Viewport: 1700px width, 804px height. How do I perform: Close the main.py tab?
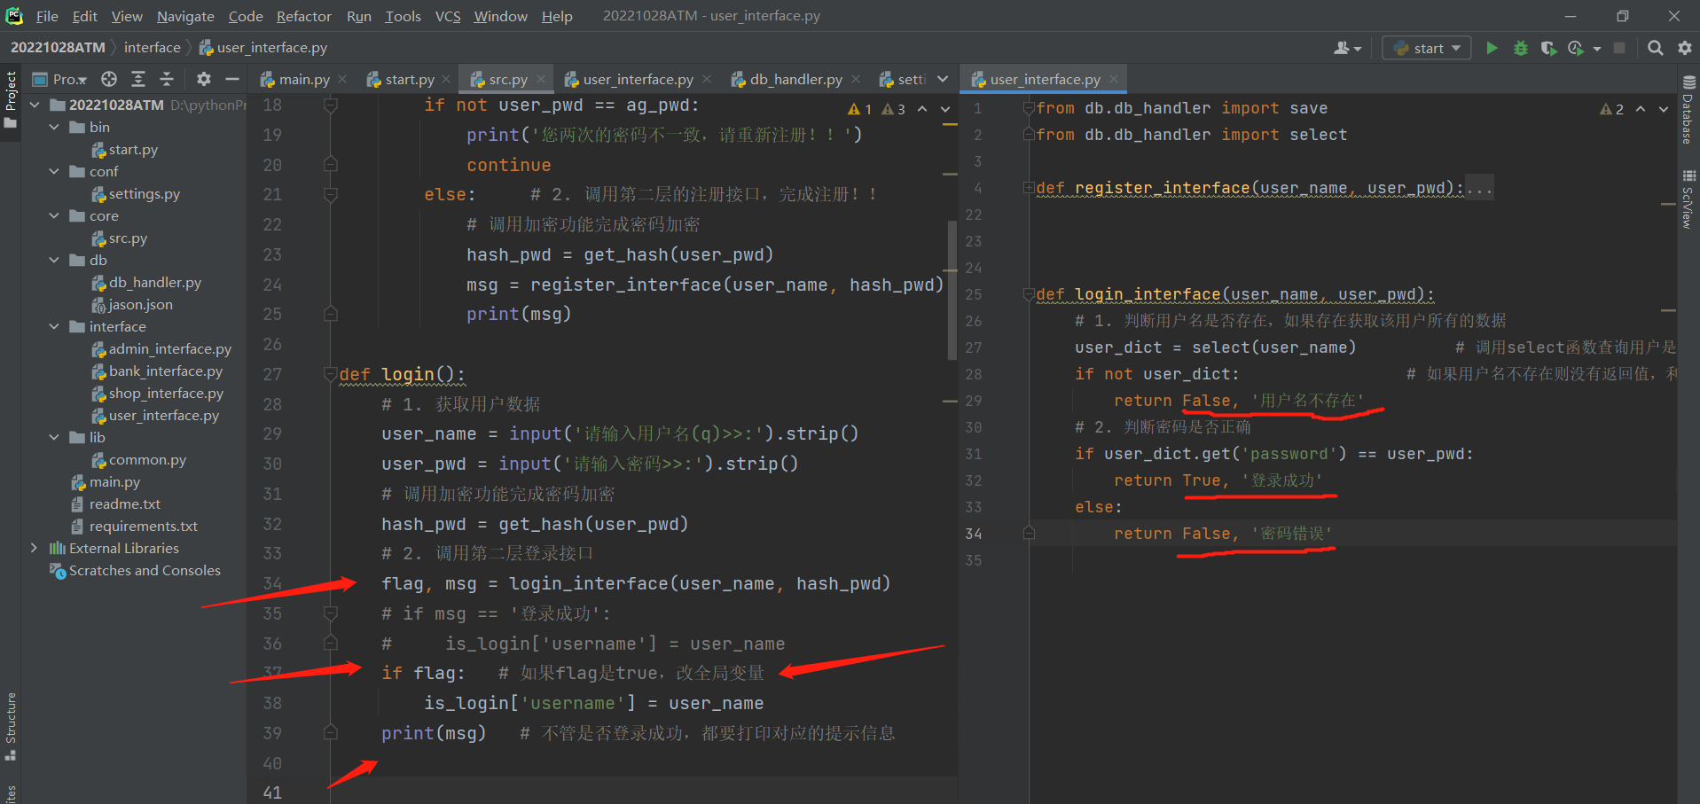[x=343, y=79]
